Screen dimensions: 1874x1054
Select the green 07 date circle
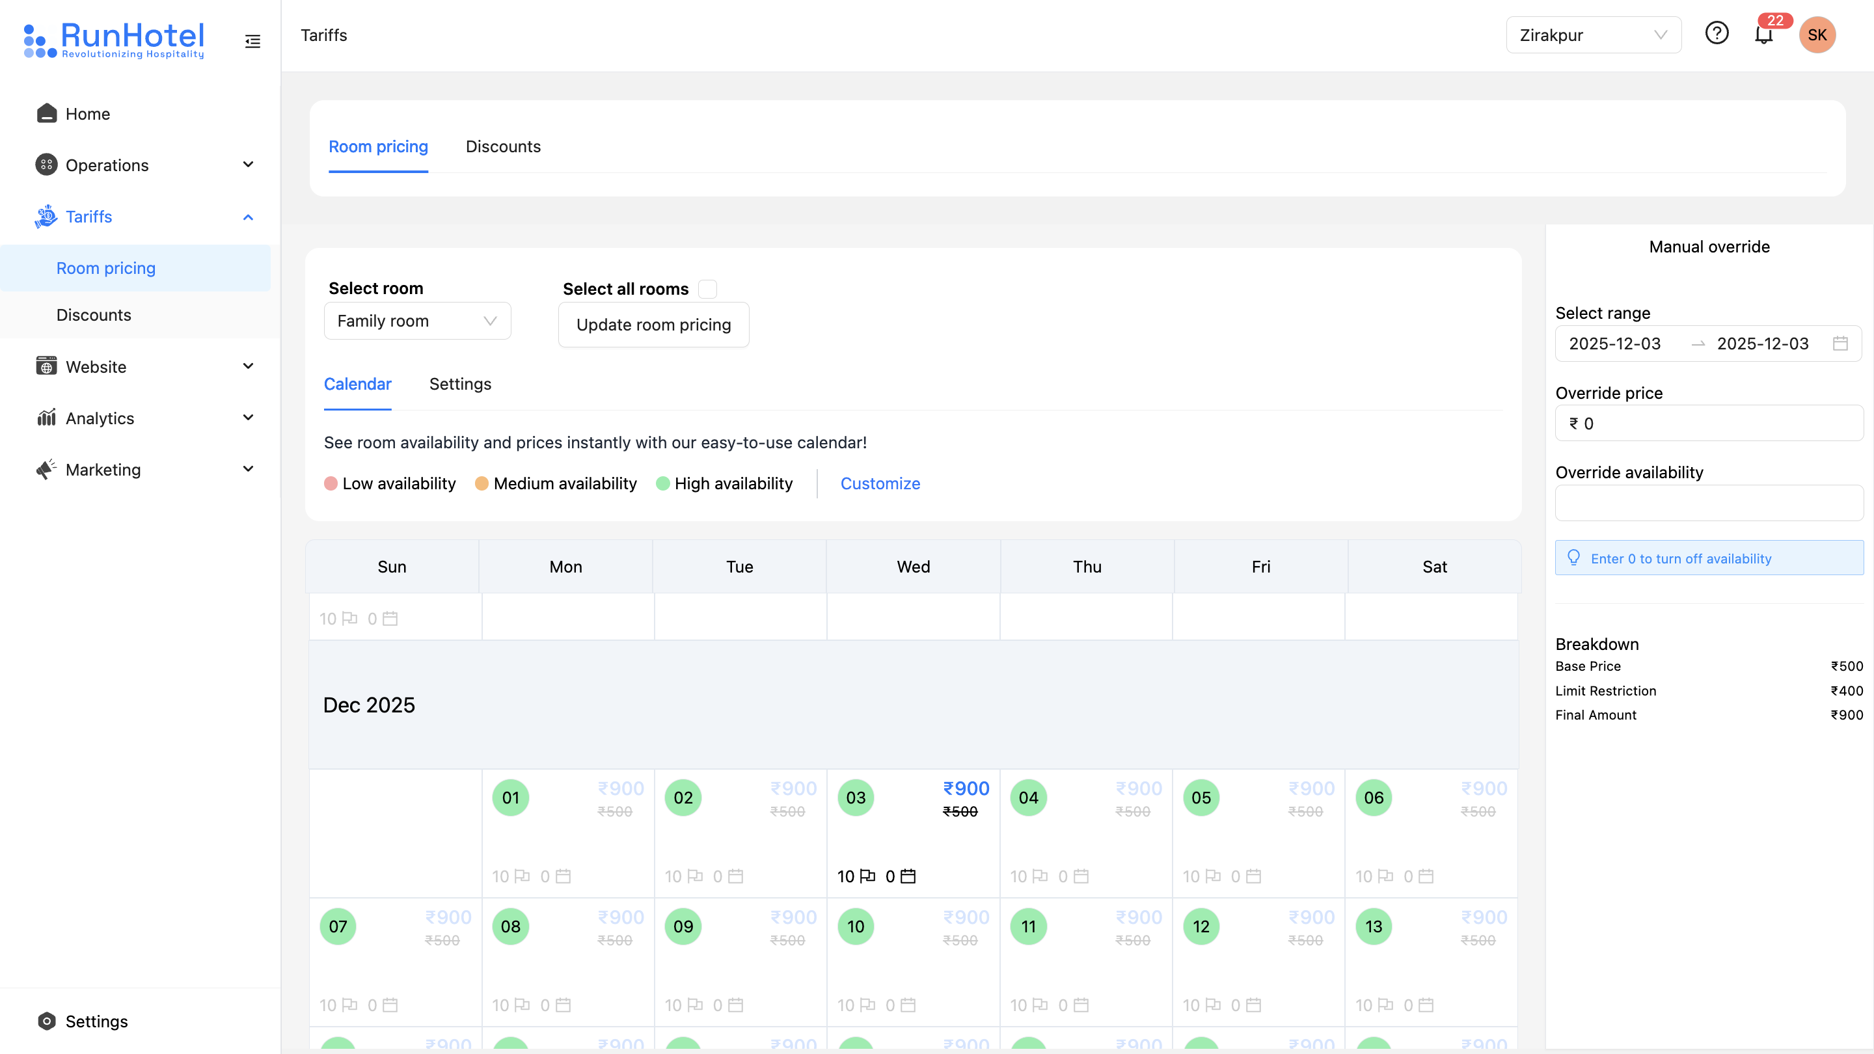tap(338, 926)
